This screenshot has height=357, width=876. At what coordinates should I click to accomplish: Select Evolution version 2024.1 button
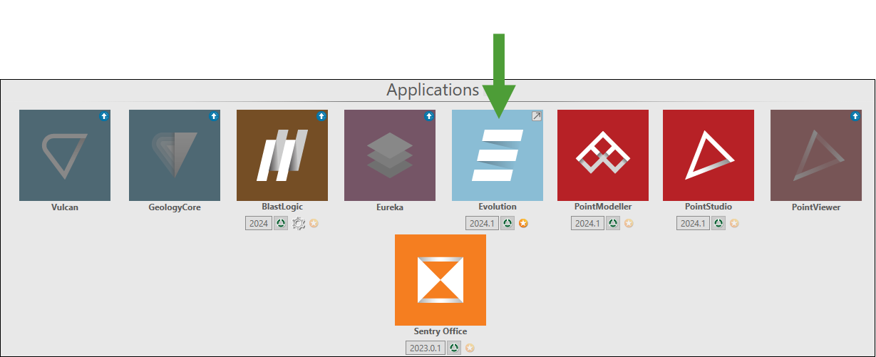point(482,224)
